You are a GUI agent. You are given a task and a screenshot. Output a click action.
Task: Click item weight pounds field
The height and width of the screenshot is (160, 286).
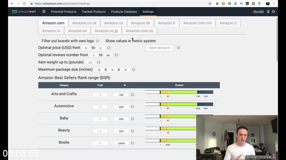(90, 63)
